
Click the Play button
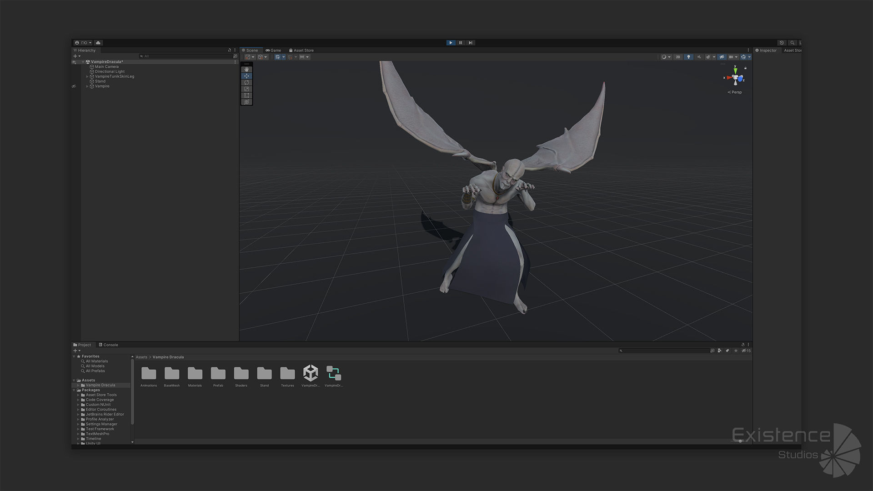pos(451,43)
